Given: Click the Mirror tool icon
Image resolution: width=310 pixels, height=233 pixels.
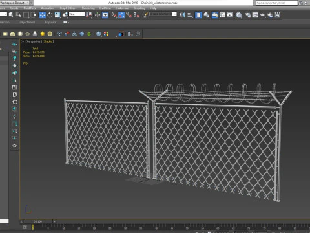Looking at the screenshot, I should point(182,15).
